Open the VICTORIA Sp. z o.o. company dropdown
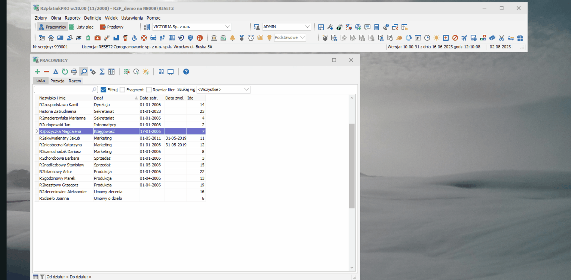The height and width of the screenshot is (280, 571). click(228, 27)
